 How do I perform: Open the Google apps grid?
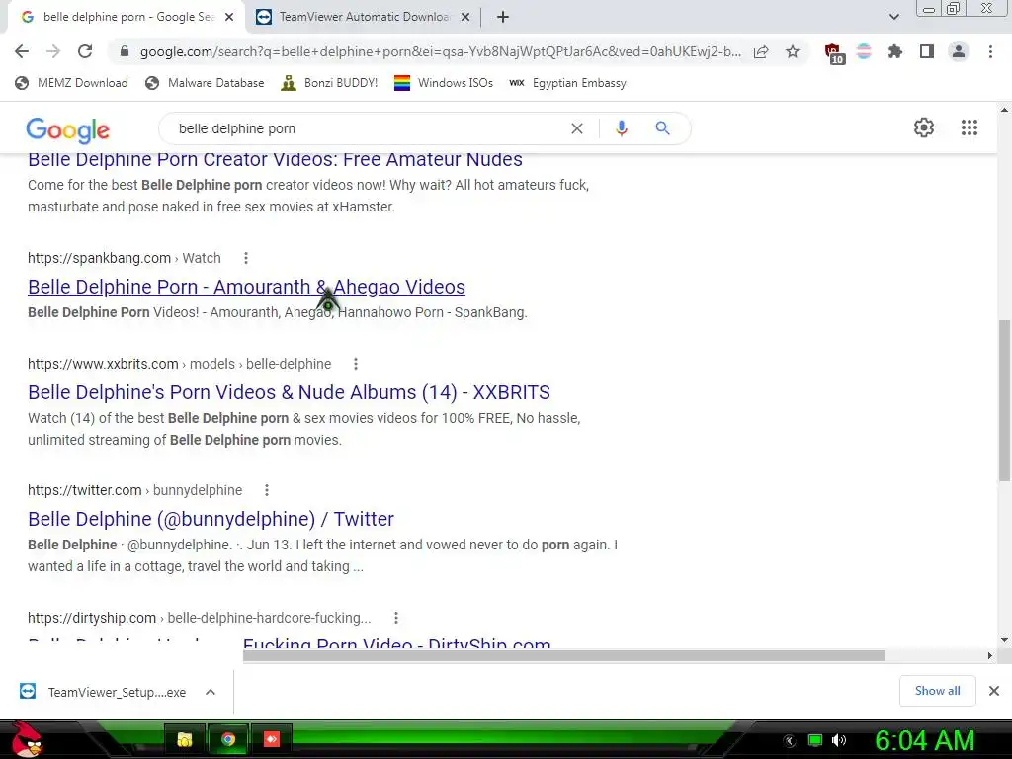click(x=970, y=127)
